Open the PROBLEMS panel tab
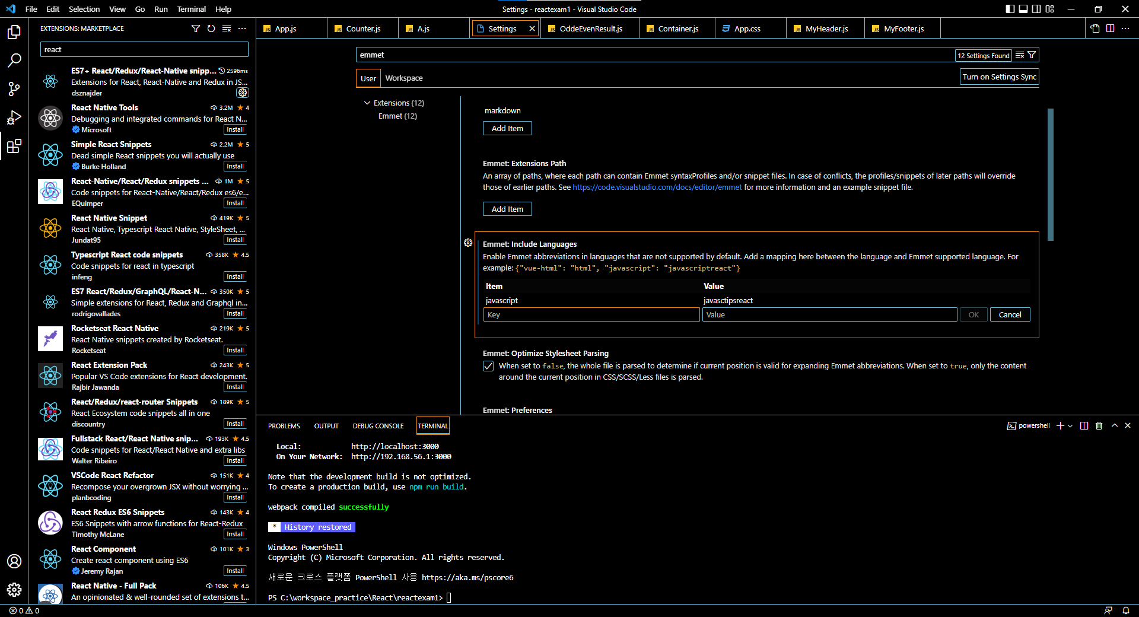1139x617 pixels. pyautogui.click(x=284, y=426)
